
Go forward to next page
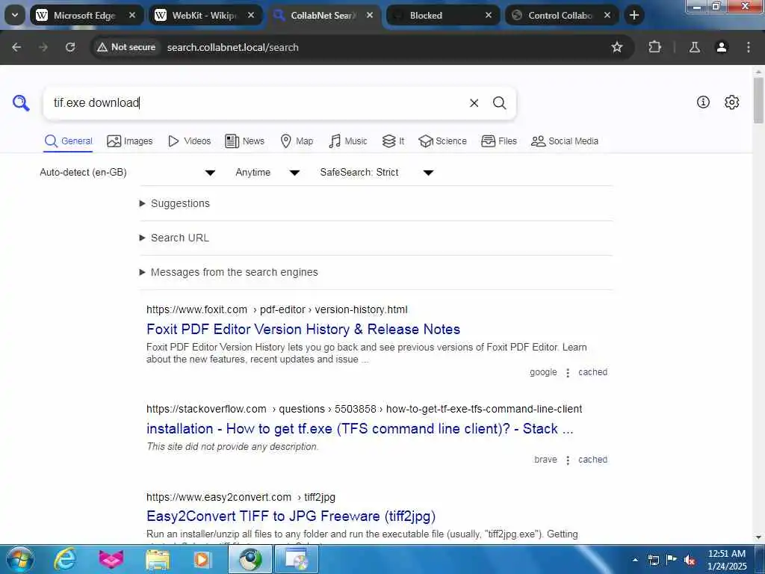tap(43, 47)
